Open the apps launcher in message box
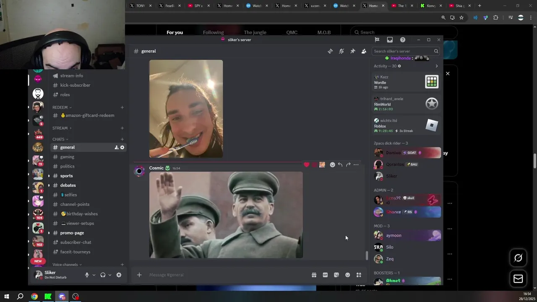The width and height of the screenshot is (537, 302). pyautogui.click(x=359, y=275)
